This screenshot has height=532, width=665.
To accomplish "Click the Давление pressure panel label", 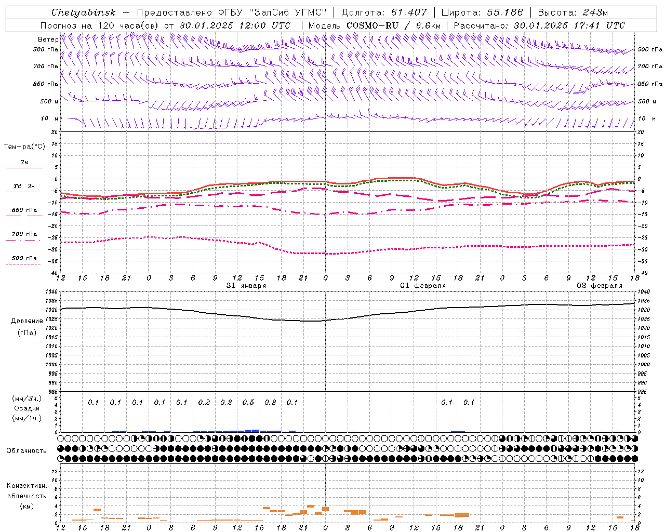I will point(27,321).
